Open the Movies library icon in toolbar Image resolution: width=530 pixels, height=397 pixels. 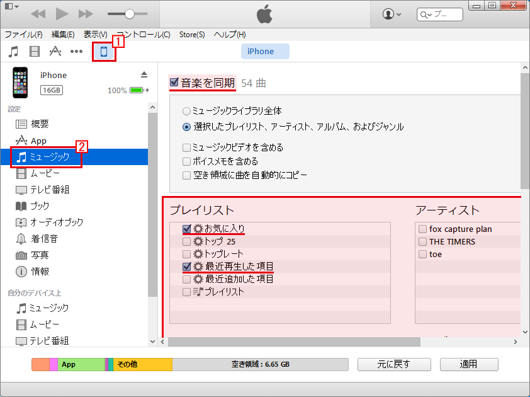click(x=35, y=52)
